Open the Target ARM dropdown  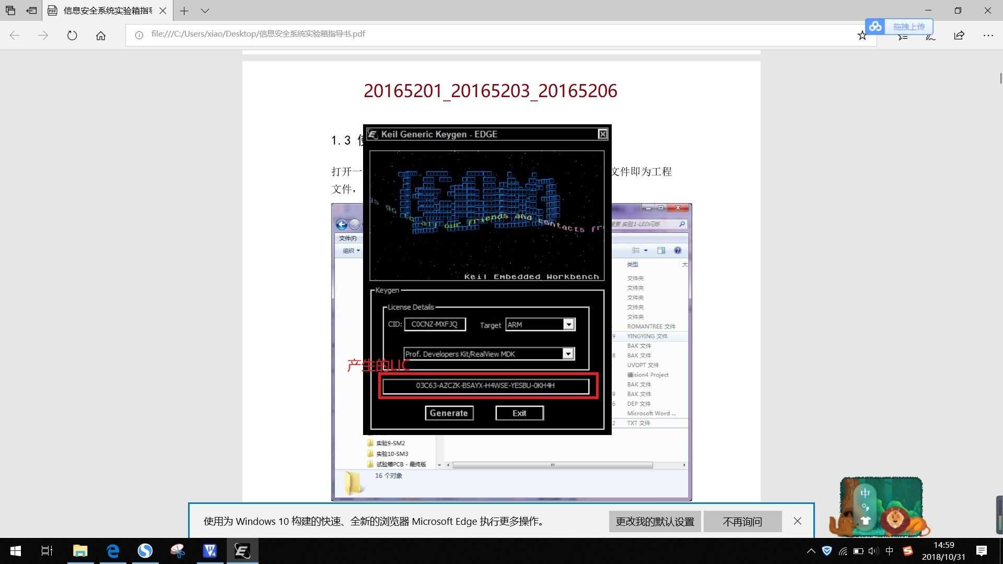coord(569,324)
